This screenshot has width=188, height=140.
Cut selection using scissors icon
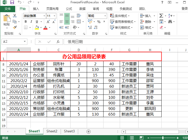tap(15, 16)
